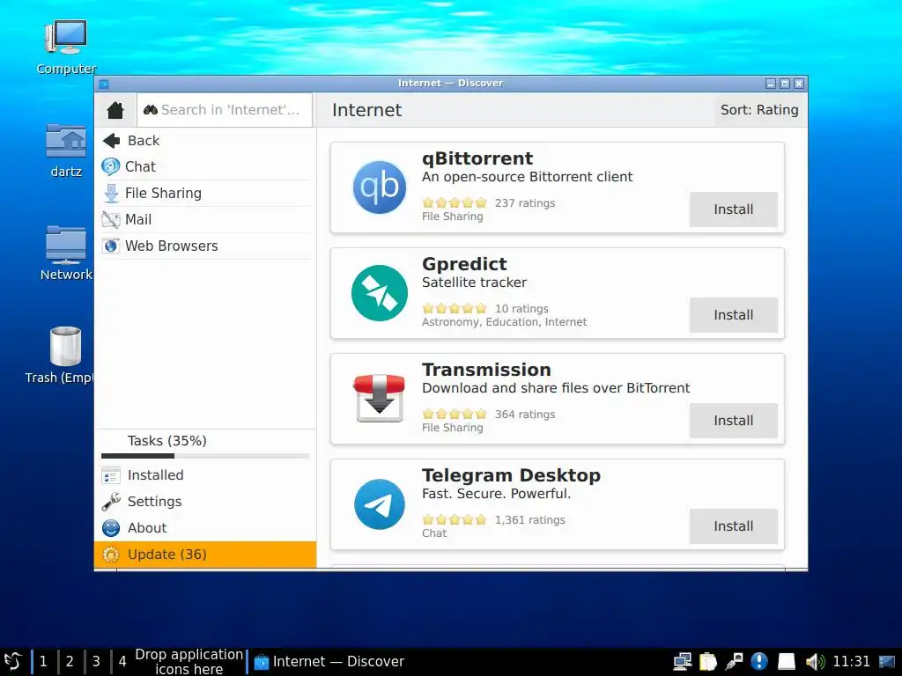Click the clipboard tray icon
This screenshot has width=902, height=676.
[x=708, y=662]
